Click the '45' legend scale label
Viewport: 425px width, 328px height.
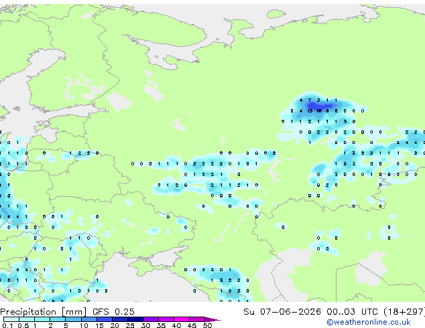click(x=192, y=325)
